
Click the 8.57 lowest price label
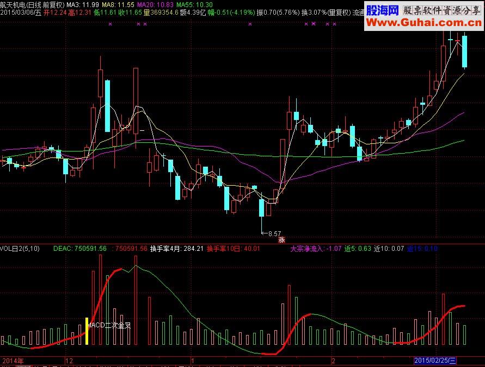(x=274, y=233)
